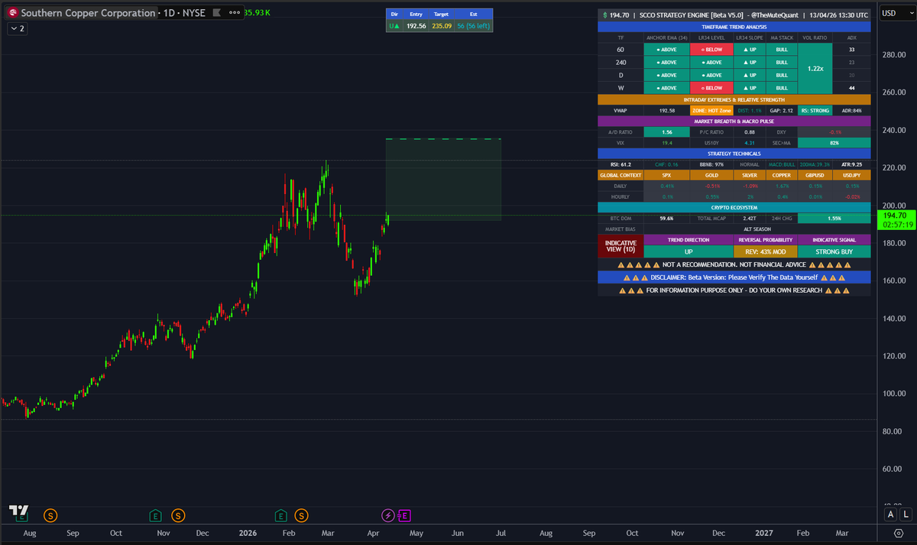Screen dimensions: 917x545
Task: Click the ALT SEASON market bias cell
Action: (x=757, y=229)
